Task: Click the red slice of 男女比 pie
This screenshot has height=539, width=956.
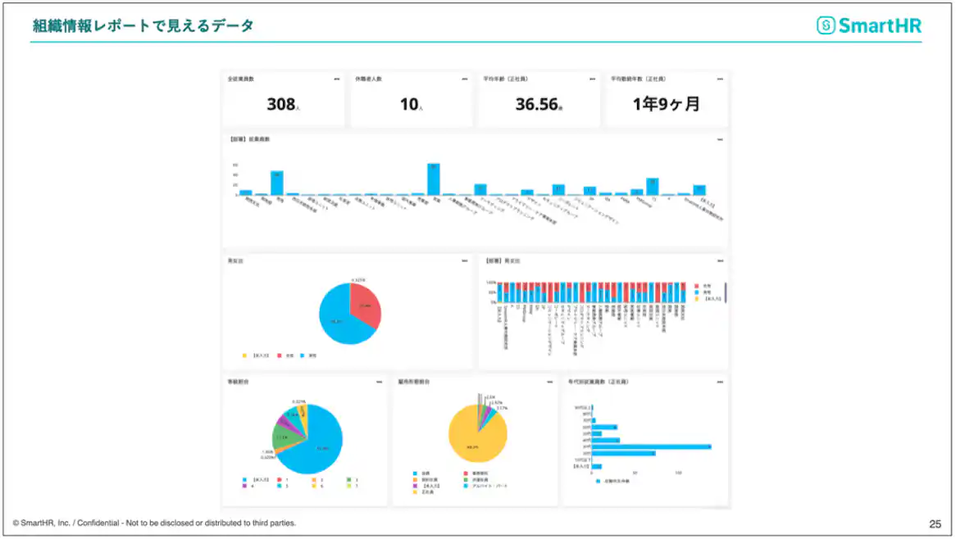Action: [366, 304]
